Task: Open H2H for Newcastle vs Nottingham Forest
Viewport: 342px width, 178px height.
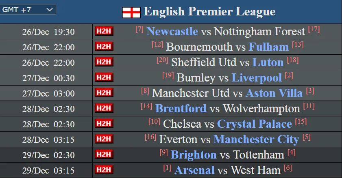Action: pos(104,31)
